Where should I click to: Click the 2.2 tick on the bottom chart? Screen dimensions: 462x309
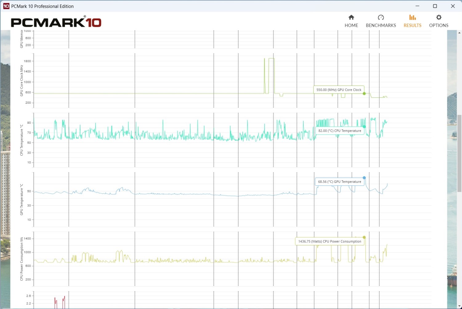[29, 303]
